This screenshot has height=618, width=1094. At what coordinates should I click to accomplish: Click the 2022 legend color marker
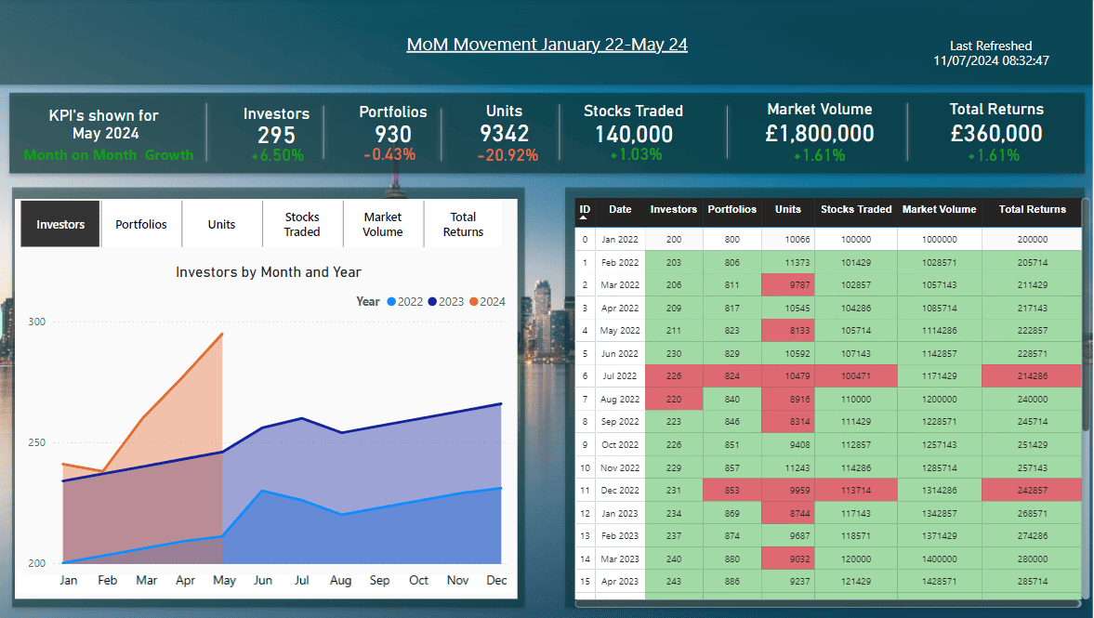tap(392, 301)
